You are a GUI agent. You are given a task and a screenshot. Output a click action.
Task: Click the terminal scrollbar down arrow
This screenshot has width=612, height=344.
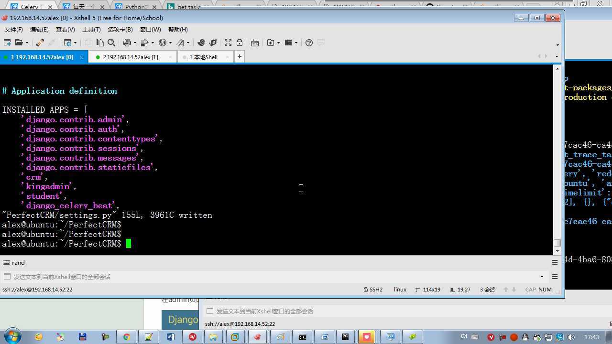(x=557, y=251)
